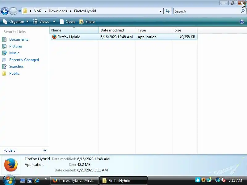This screenshot has height=185, width=247.
Task: Click Open in the command bar
Action: click(67, 22)
